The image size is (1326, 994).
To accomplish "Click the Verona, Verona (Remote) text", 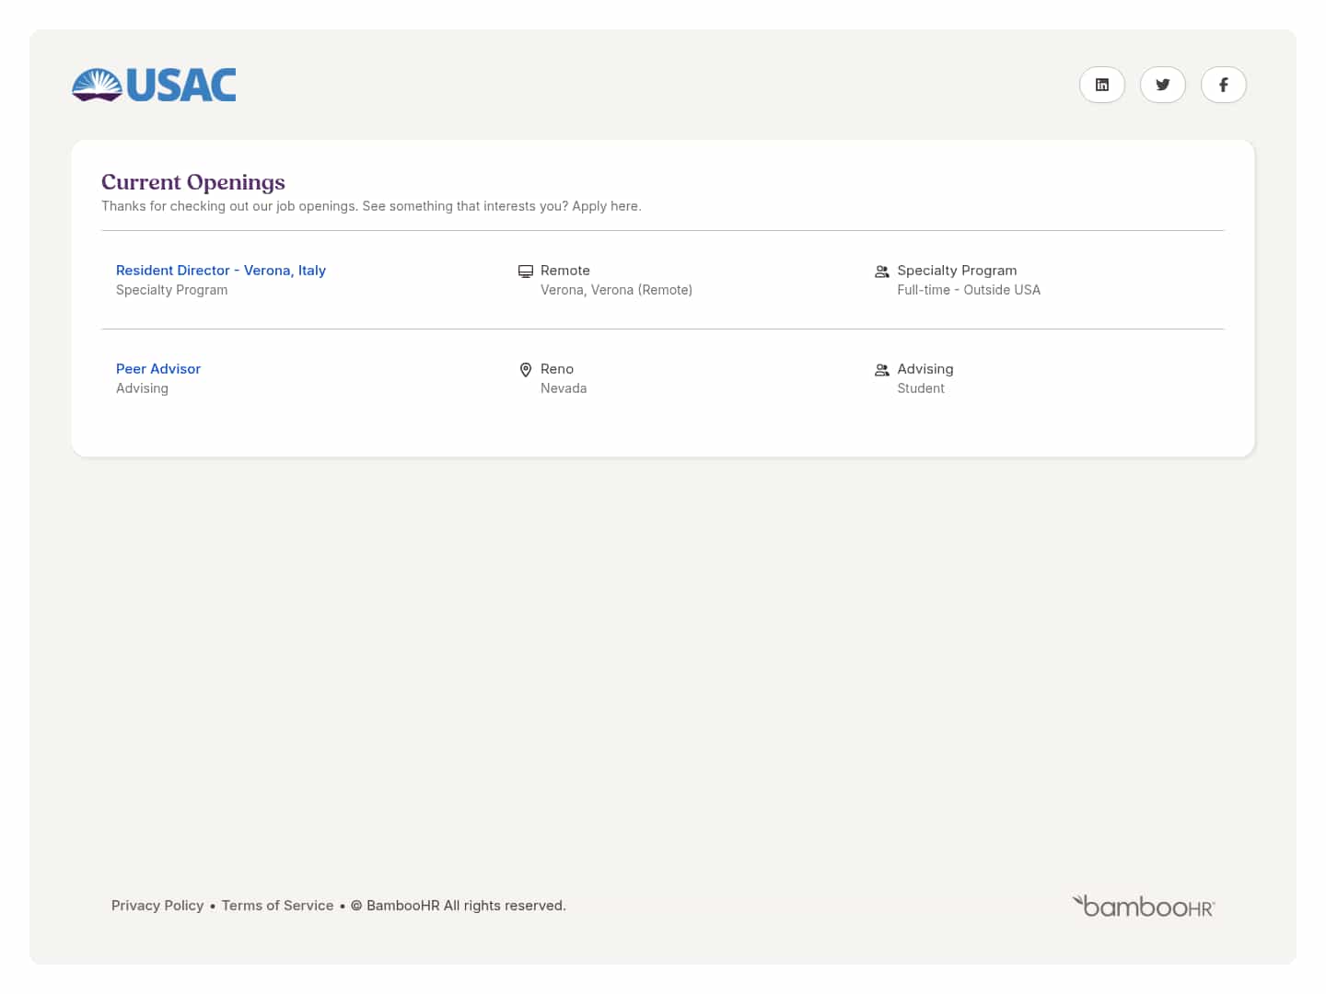I will click(616, 289).
